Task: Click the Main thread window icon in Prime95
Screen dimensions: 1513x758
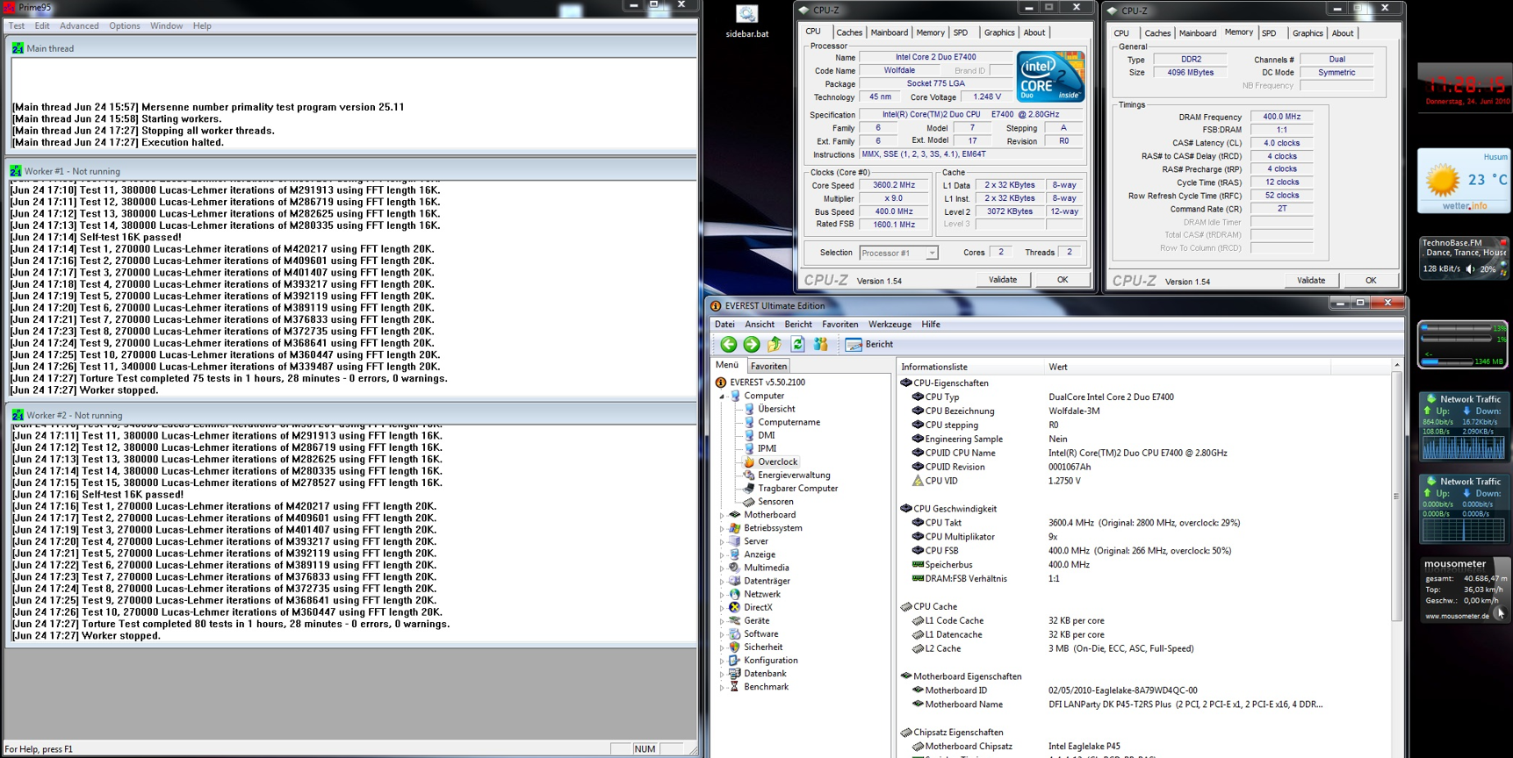Action: point(18,48)
